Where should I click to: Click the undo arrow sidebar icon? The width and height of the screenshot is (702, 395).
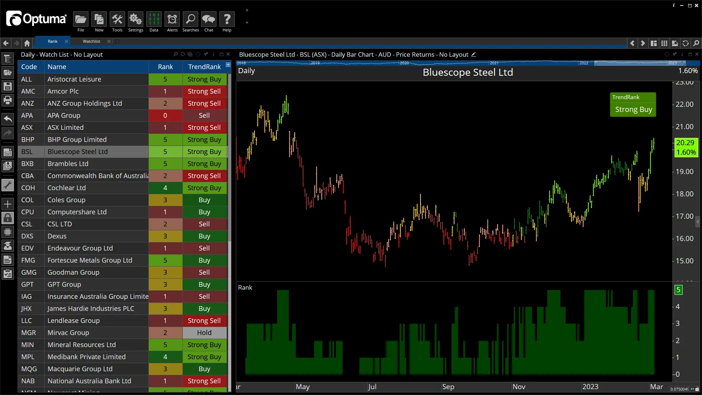[8, 119]
